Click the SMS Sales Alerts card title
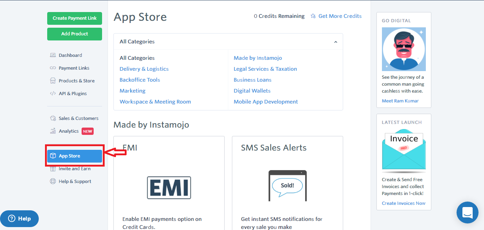The height and width of the screenshot is (230, 484). (274, 148)
